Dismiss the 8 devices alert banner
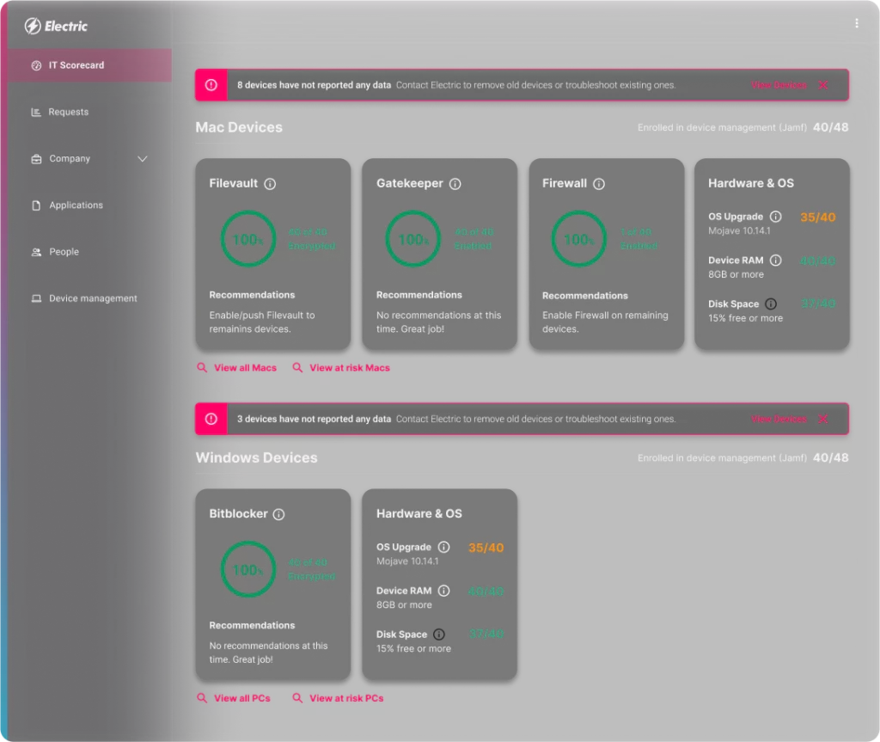The height and width of the screenshot is (742, 880). tap(822, 85)
